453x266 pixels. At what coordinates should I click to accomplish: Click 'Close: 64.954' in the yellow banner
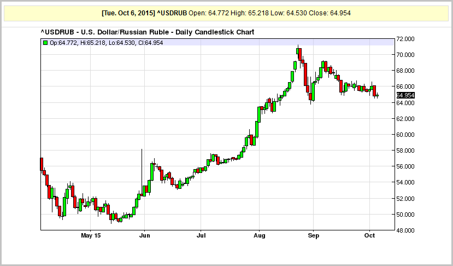330,13
